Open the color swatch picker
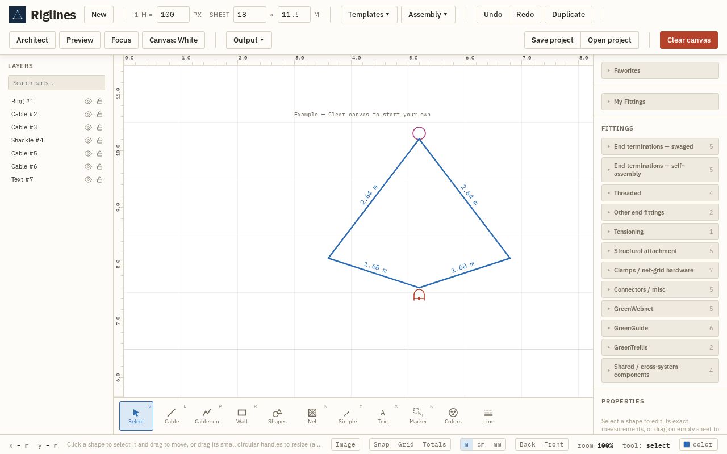 tap(699, 444)
